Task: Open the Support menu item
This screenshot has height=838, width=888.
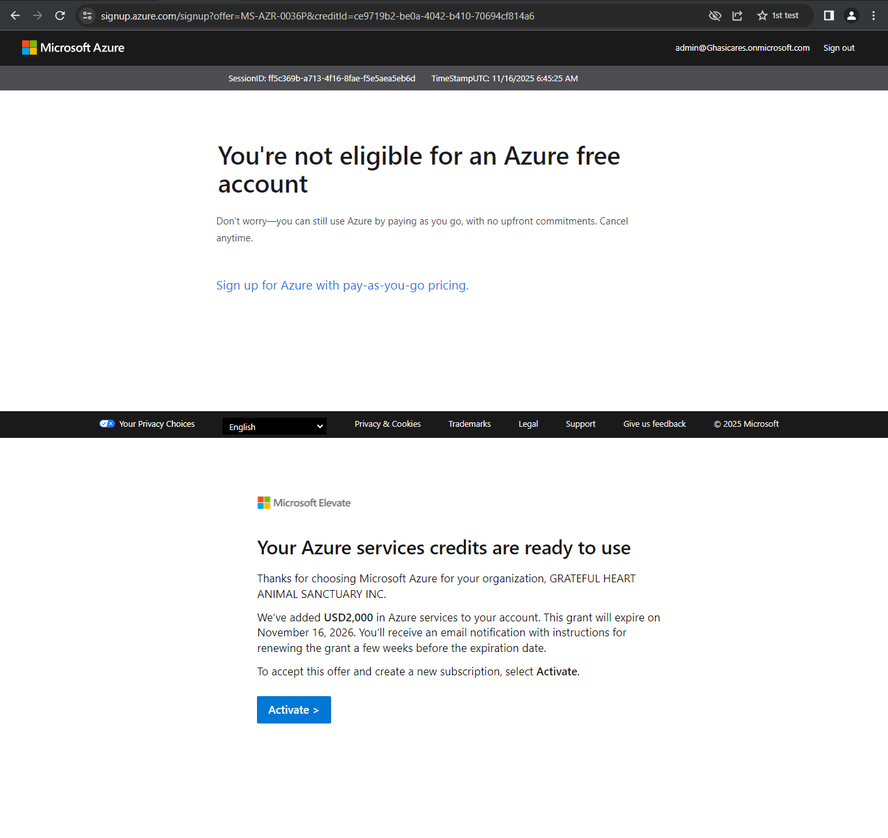Action: pyautogui.click(x=580, y=424)
